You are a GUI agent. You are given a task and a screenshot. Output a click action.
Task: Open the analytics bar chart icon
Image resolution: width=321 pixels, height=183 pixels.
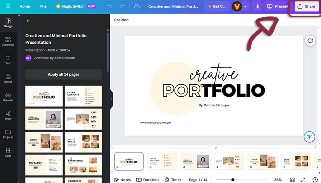[x=257, y=6]
